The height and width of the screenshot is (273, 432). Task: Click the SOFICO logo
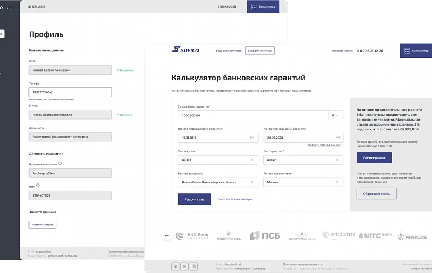pyautogui.click(x=185, y=50)
